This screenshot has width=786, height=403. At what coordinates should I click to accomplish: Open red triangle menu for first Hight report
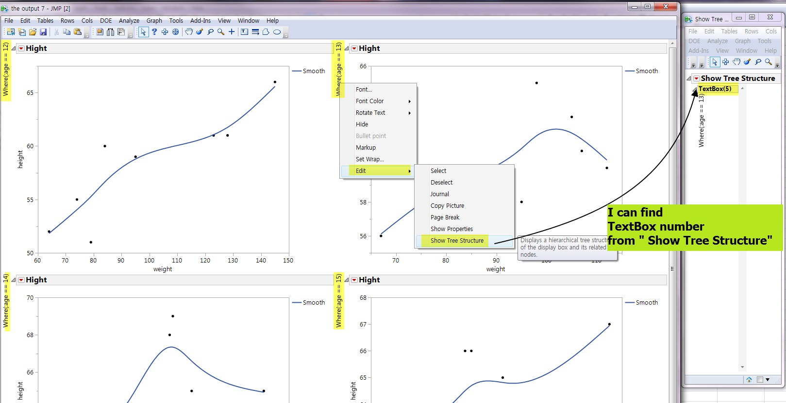pos(21,48)
